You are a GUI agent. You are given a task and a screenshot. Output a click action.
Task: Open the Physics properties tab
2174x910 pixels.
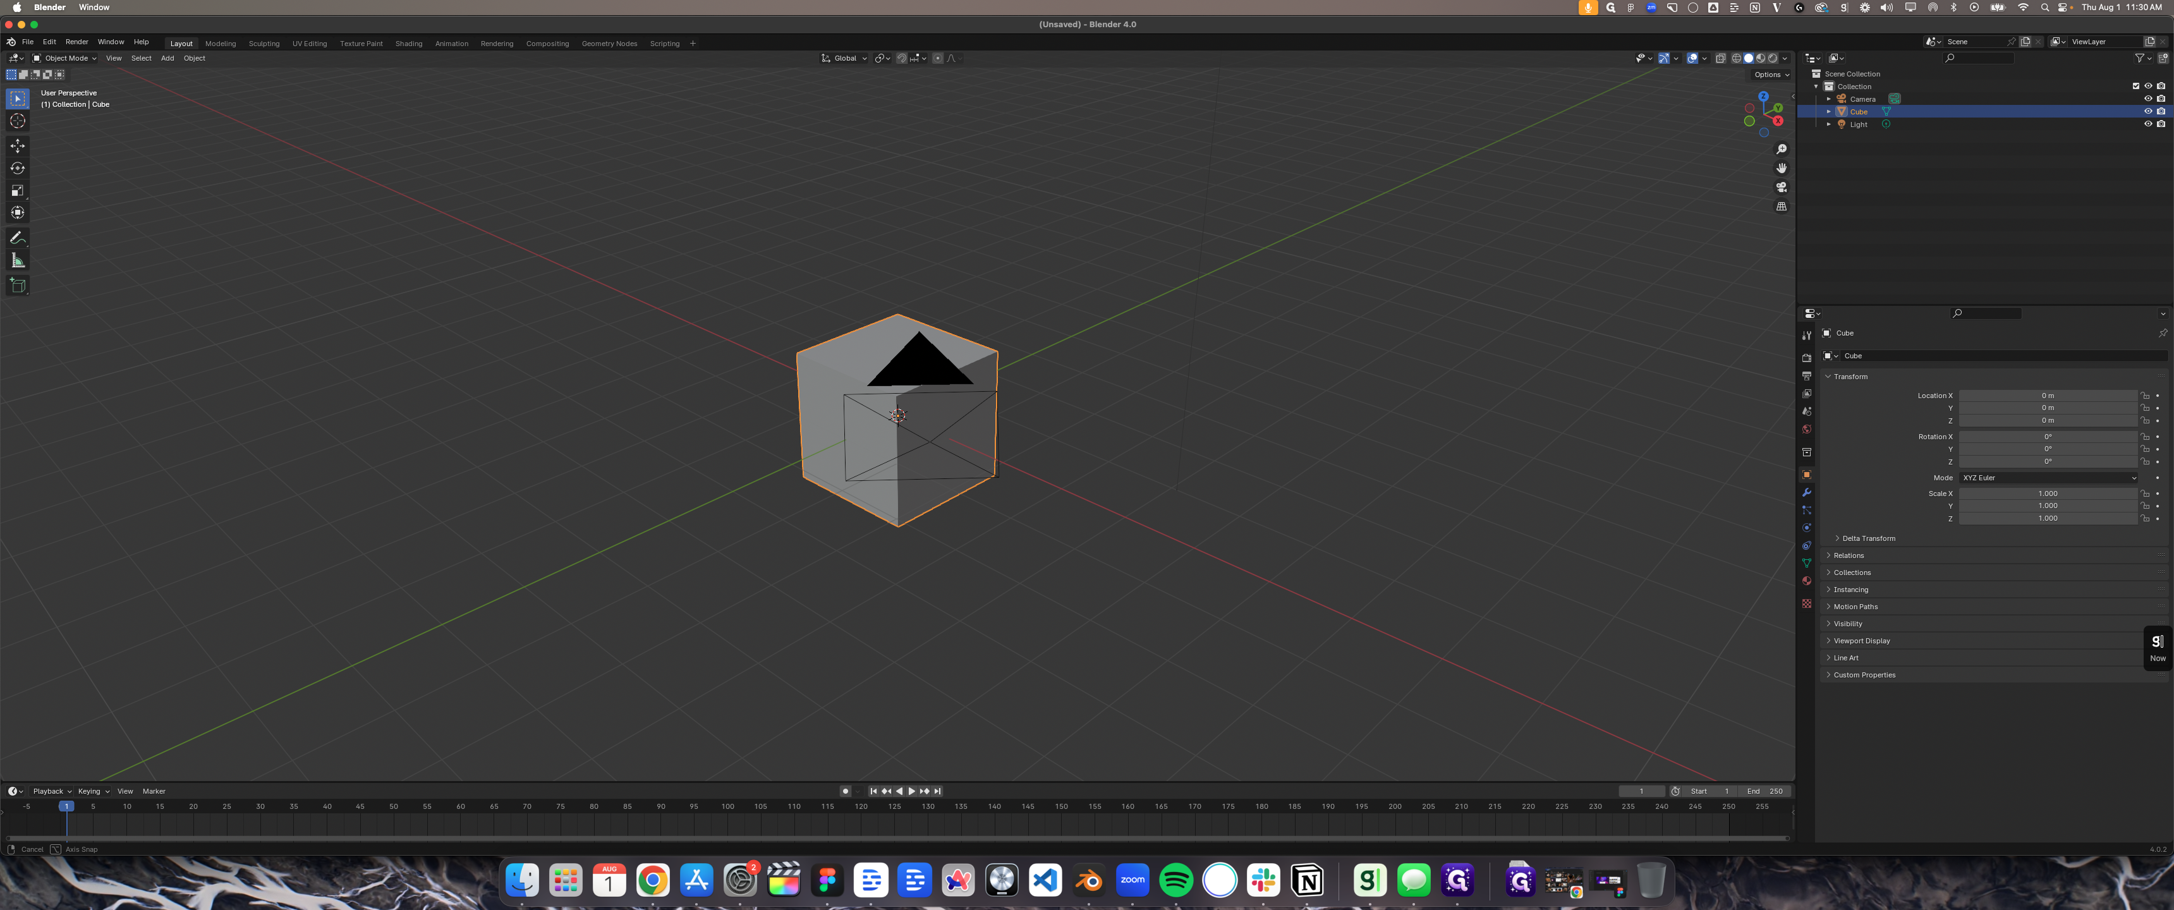[1806, 528]
